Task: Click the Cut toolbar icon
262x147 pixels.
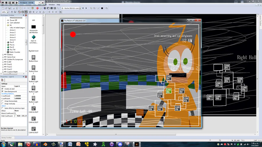Action: click(x=14, y=8)
